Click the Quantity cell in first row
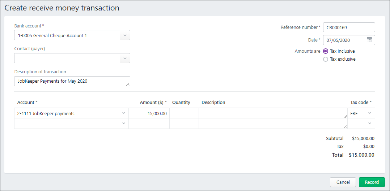This screenshot has width=390, height=191. pos(184,113)
